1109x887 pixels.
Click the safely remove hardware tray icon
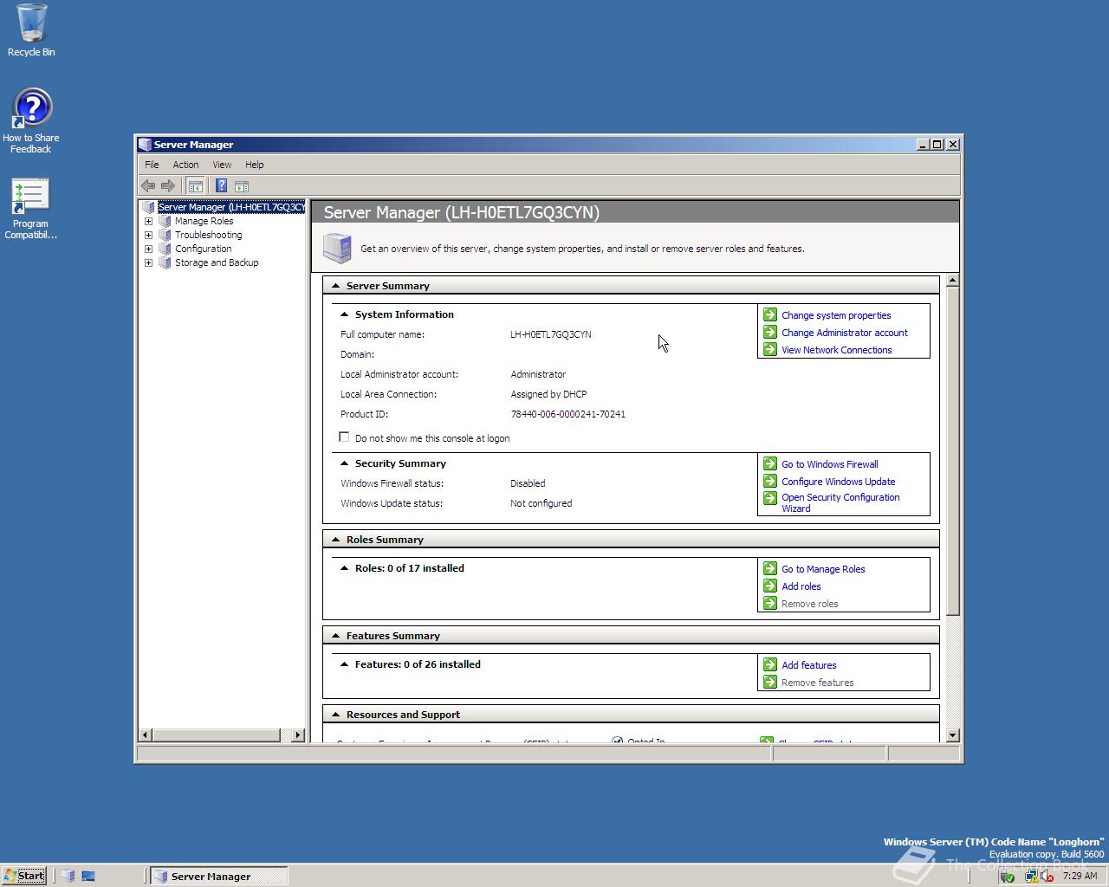point(1008,876)
